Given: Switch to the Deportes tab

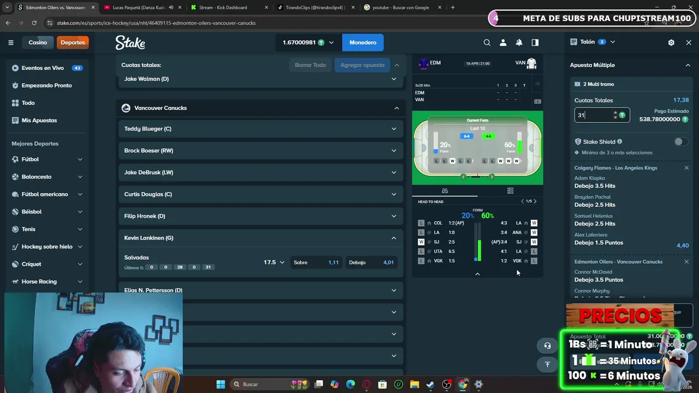Looking at the screenshot, I should click(73, 43).
